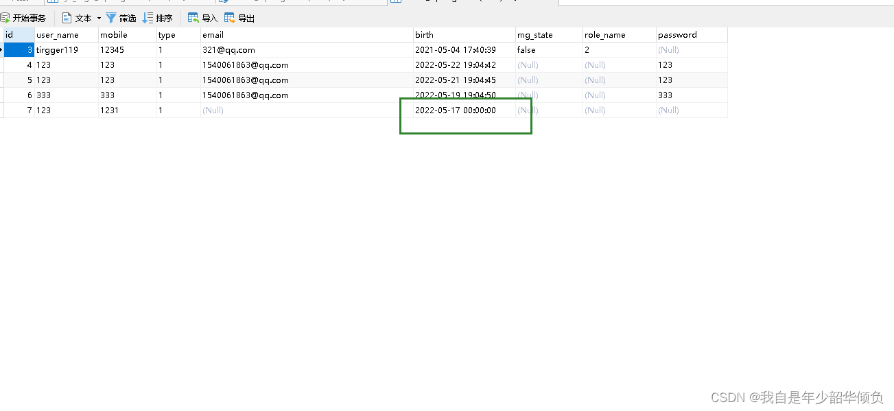
Task: Click the Sort (排序) toolbar button
Action: pyautogui.click(x=158, y=19)
